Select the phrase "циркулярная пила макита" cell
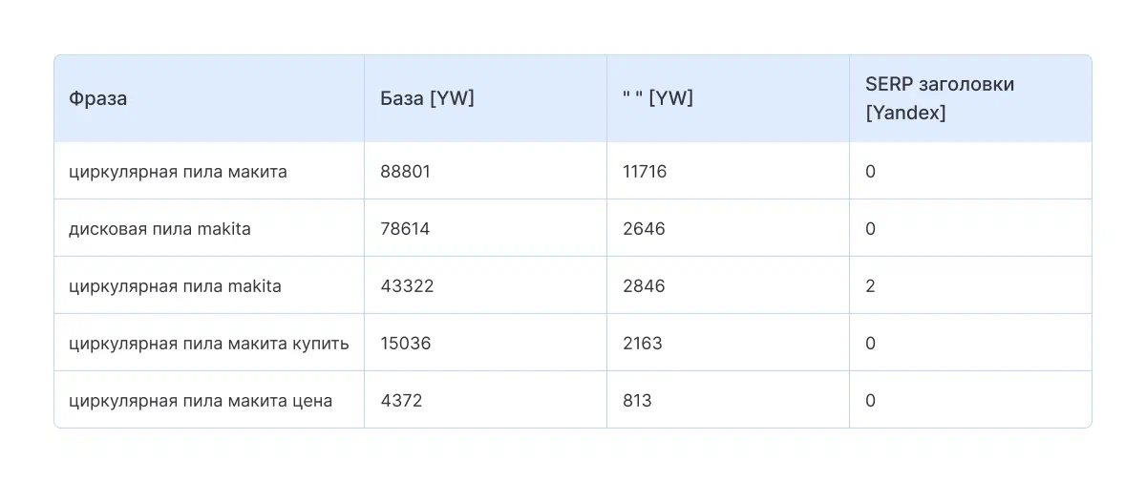The width and height of the screenshot is (1146, 482). (178, 172)
